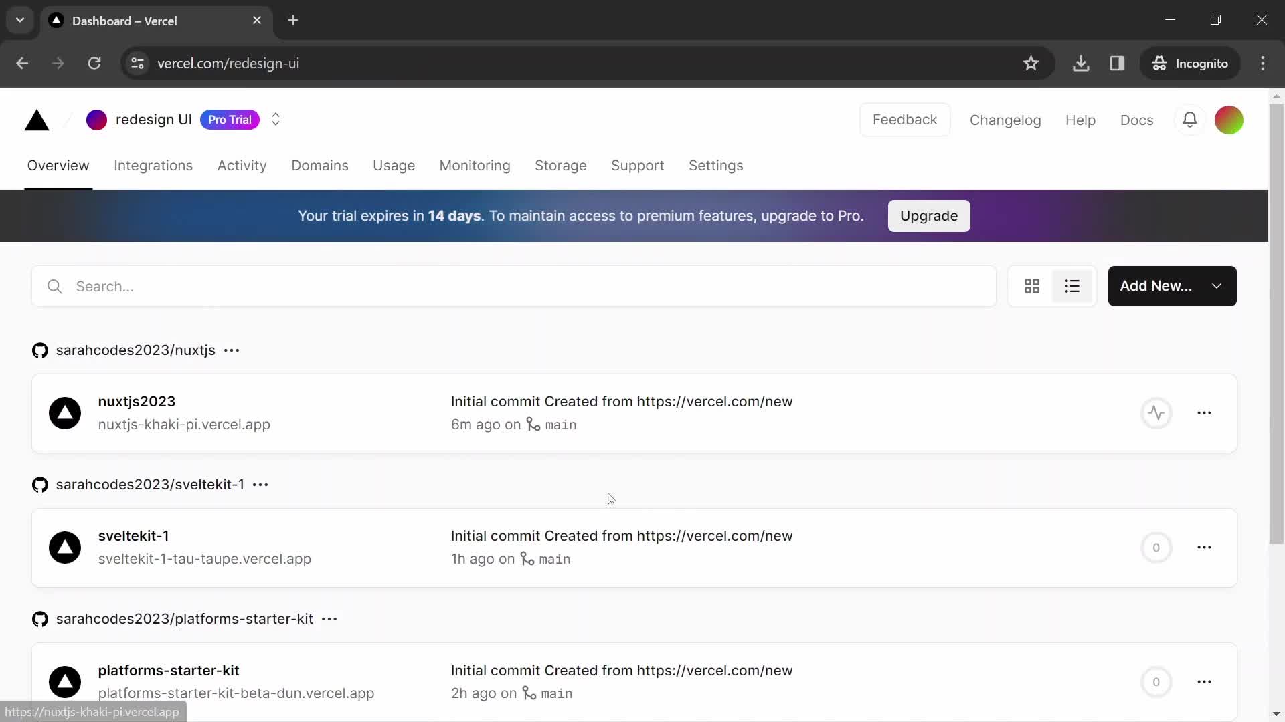Open the Docs link
Image resolution: width=1285 pixels, height=722 pixels.
(1136, 120)
